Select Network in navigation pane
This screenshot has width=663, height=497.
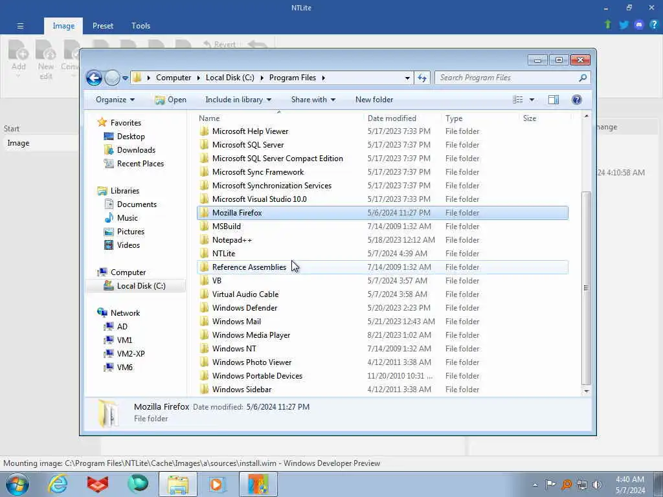point(125,313)
